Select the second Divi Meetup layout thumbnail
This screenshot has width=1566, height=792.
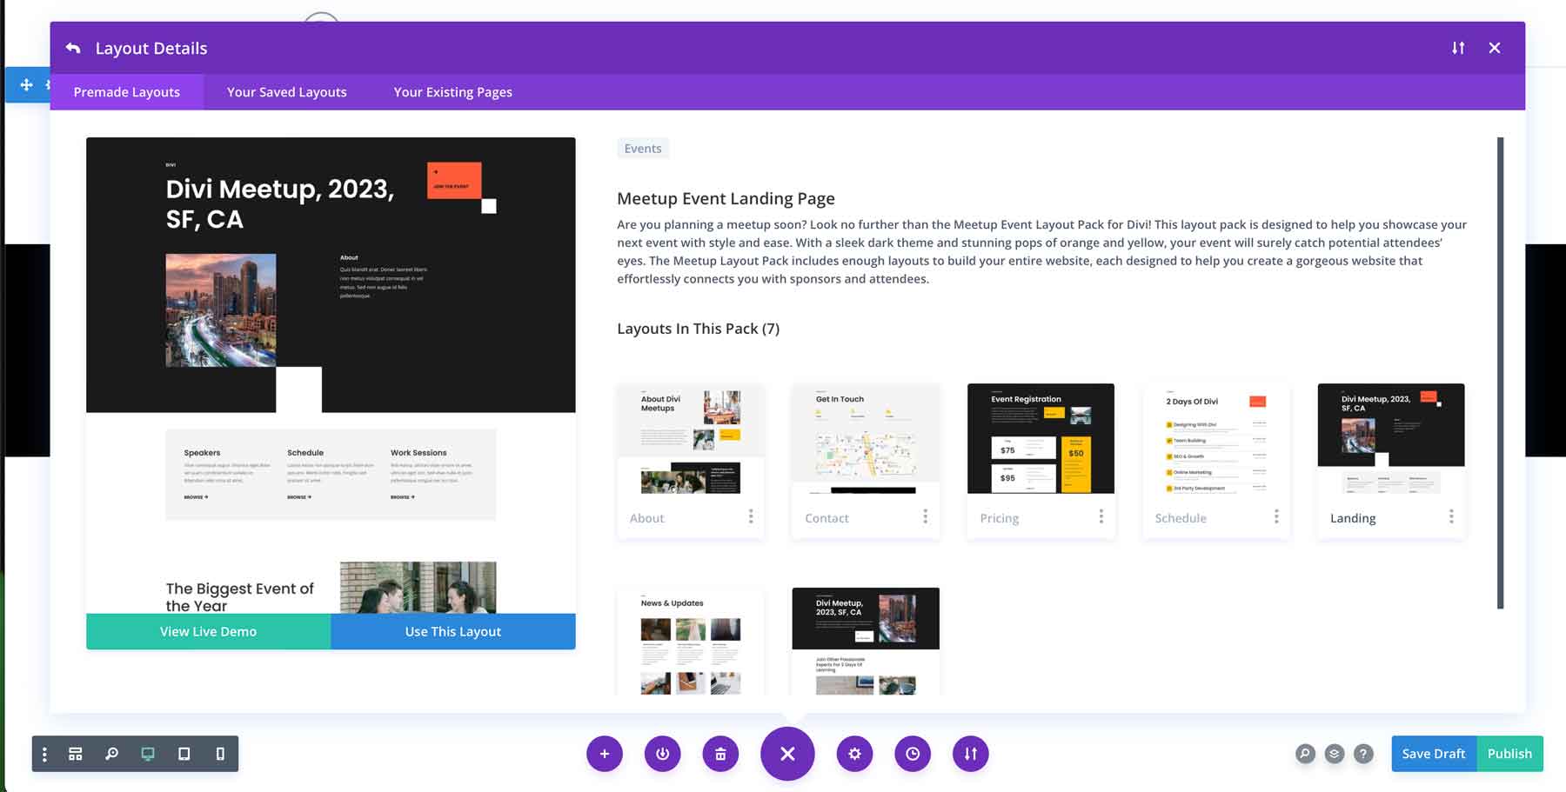[866, 642]
